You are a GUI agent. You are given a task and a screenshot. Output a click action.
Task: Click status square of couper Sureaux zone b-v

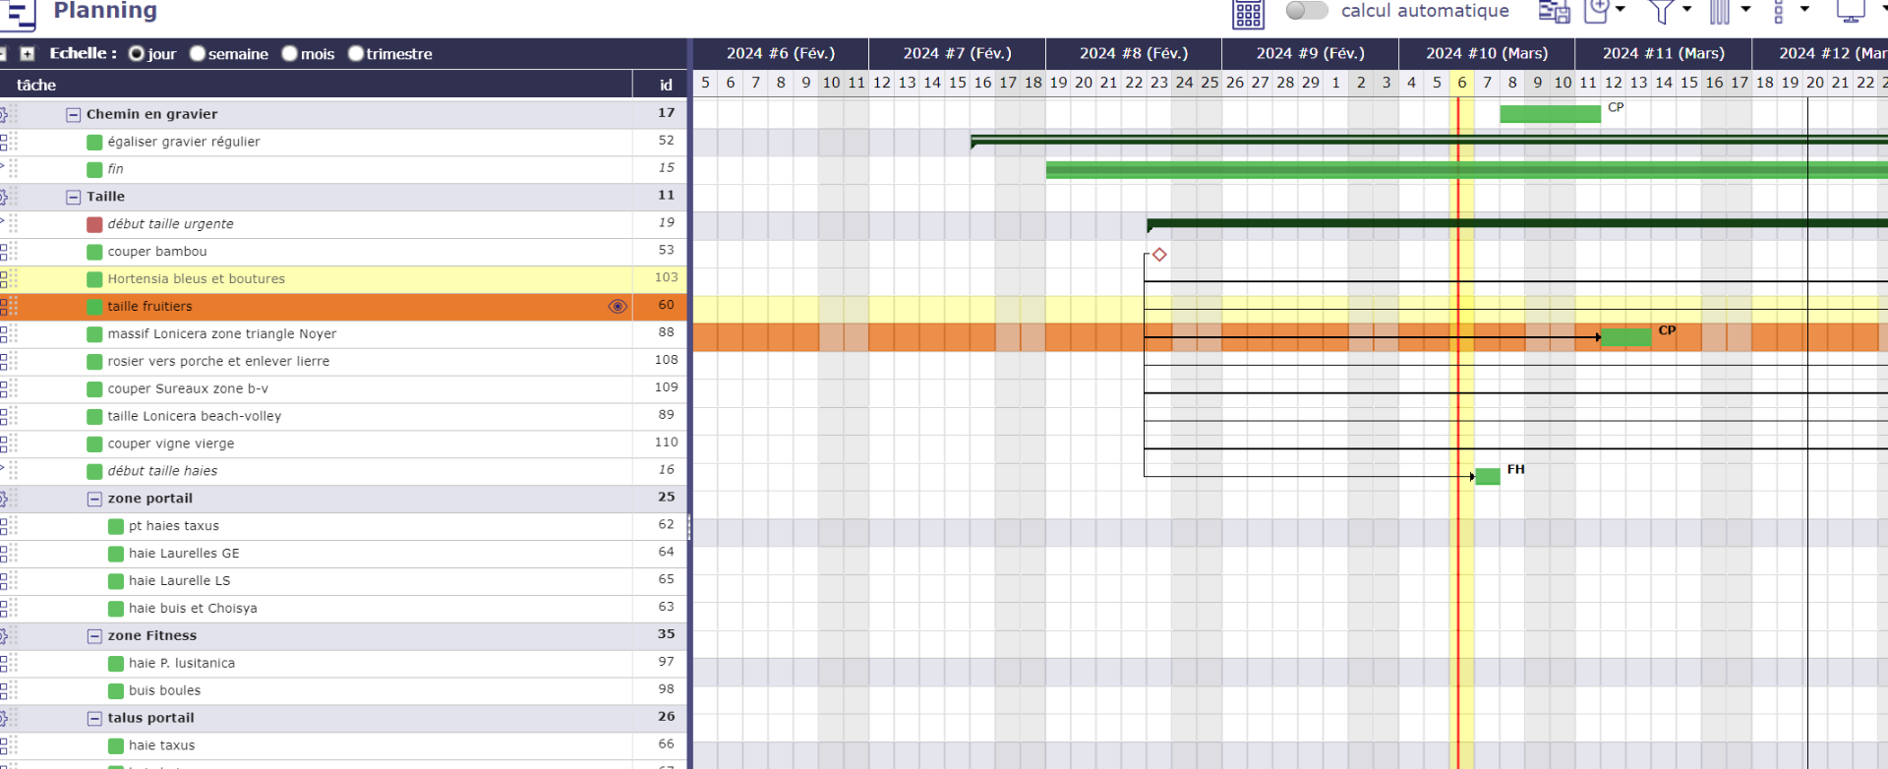(x=94, y=390)
